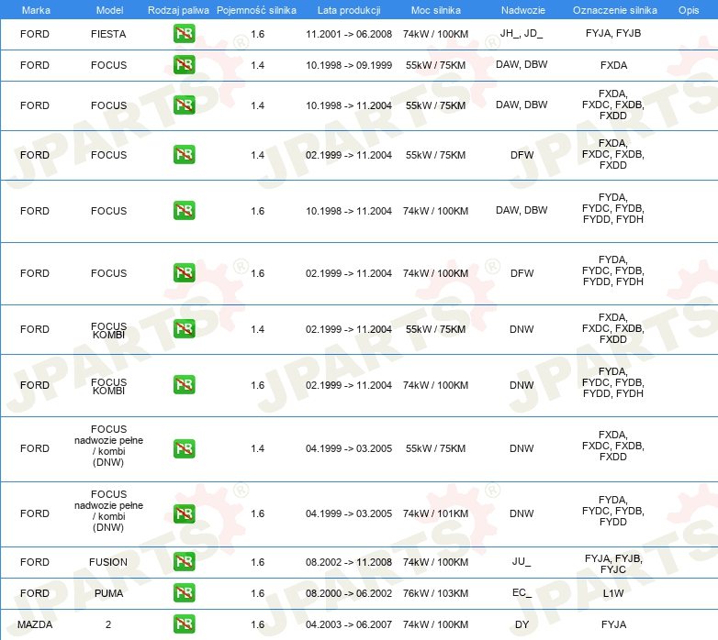Select the FUSION model cell
The image size is (718, 640).
click(x=108, y=562)
